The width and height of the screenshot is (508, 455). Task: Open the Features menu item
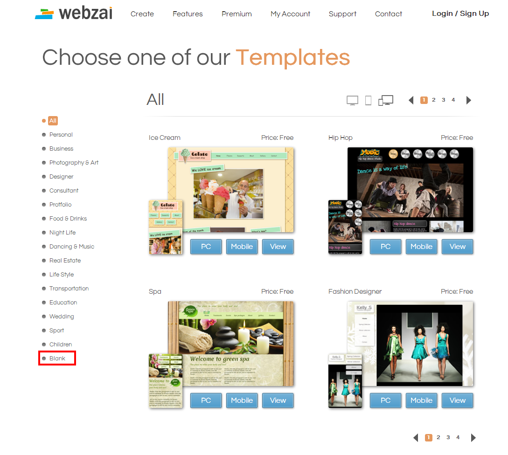coord(188,14)
